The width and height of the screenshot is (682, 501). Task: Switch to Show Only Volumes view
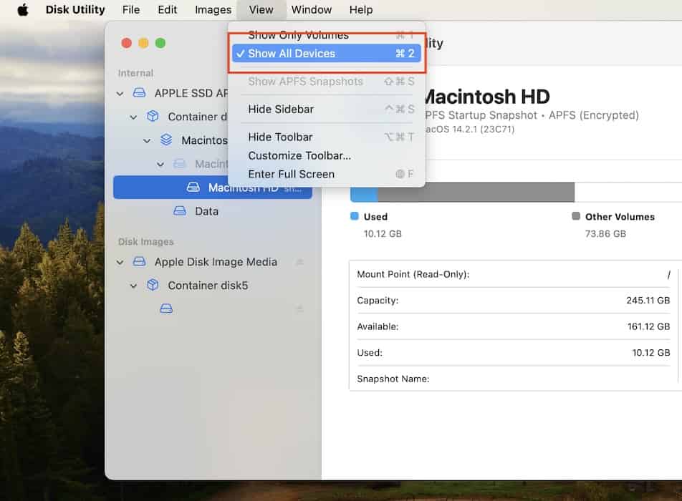pyautogui.click(x=298, y=35)
